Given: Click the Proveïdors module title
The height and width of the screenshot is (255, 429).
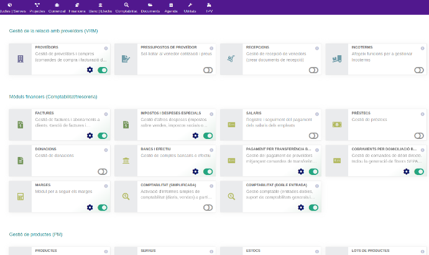Looking at the screenshot, I should 47,47.
